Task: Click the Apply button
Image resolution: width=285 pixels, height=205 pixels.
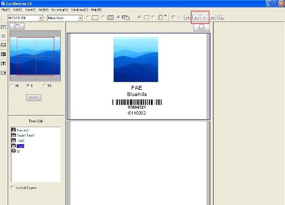Action: [34, 97]
